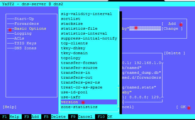Select tkey-dhkey option
Image resolution: width=195 pixels, height=120 pixels.
(x=89, y=48)
